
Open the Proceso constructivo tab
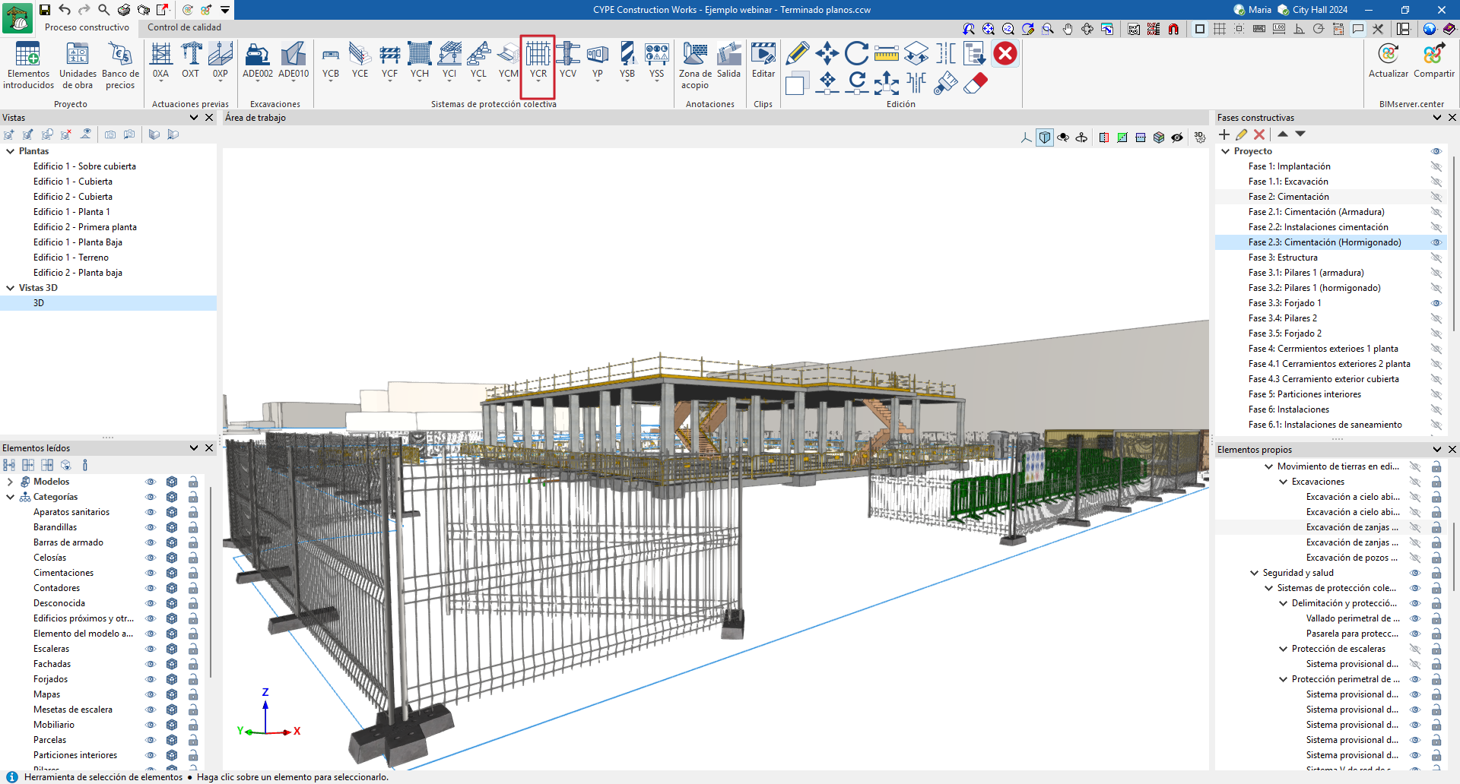tap(87, 27)
